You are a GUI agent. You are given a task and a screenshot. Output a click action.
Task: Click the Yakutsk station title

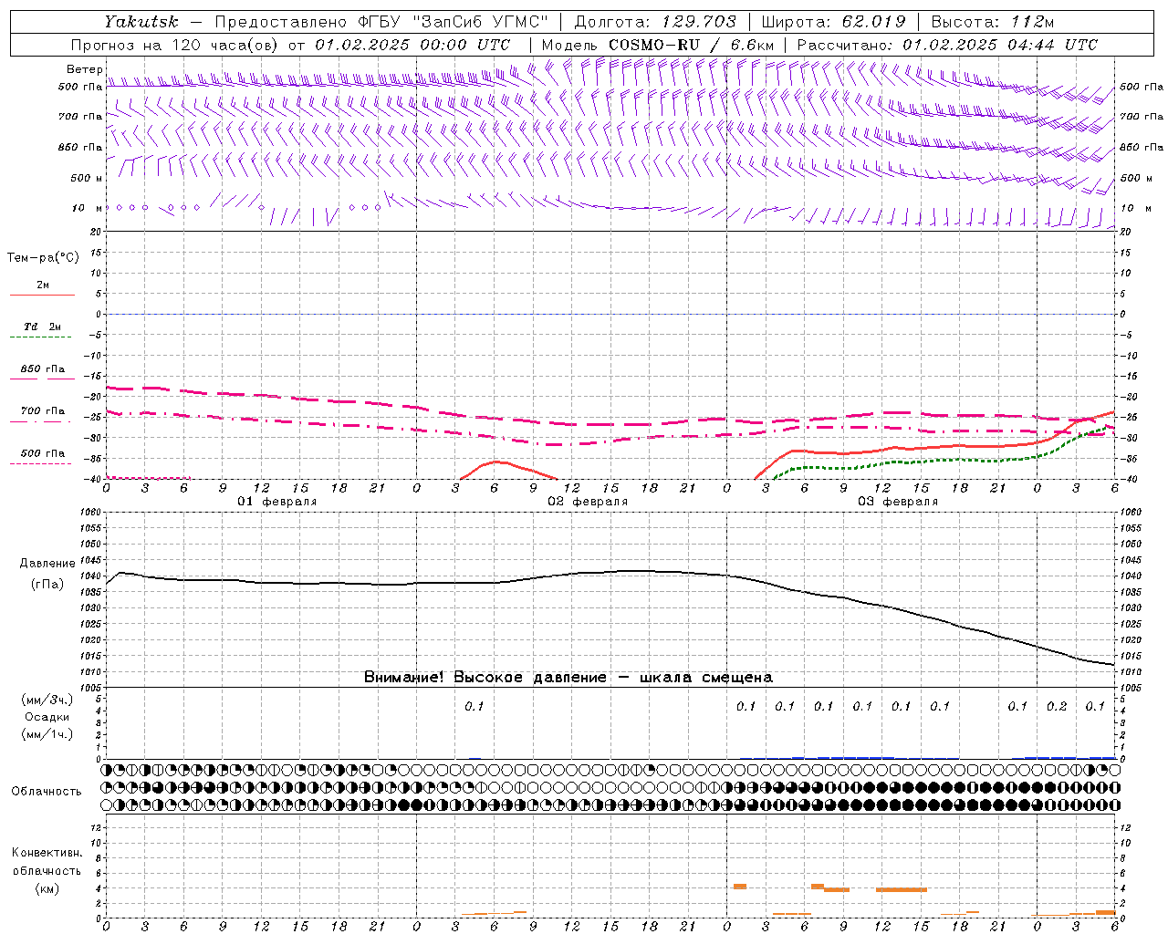click(x=141, y=22)
